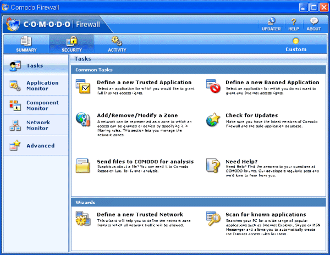Open Advanced in the sidebar
This screenshot has width=330, height=255.
36,146
